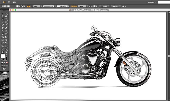
Task: Click the swap fill and stroke arrow
Action: (6, 55)
